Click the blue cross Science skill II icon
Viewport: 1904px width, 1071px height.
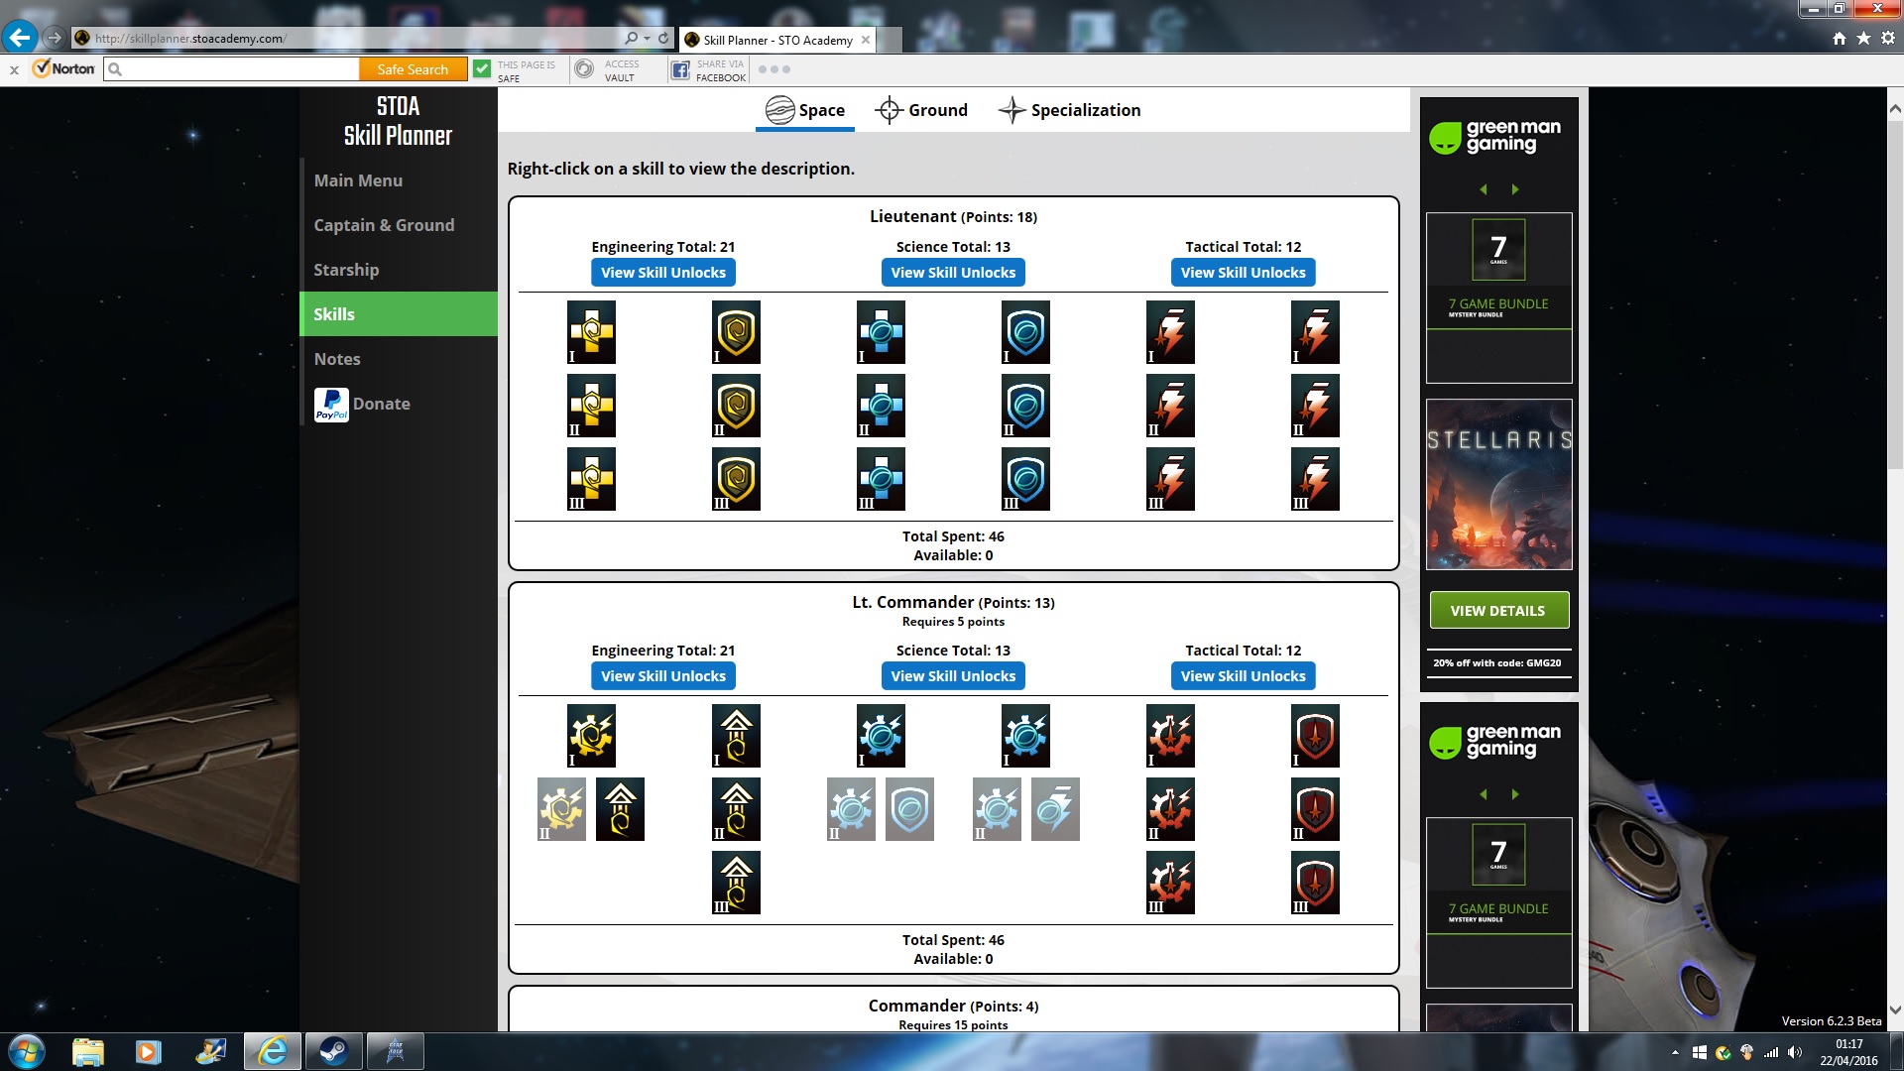pos(881,406)
